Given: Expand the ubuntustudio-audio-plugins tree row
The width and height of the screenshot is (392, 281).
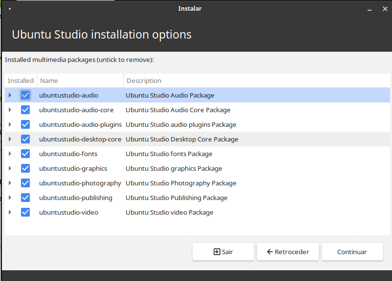Looking at the screenshot, I should point(10,124).
